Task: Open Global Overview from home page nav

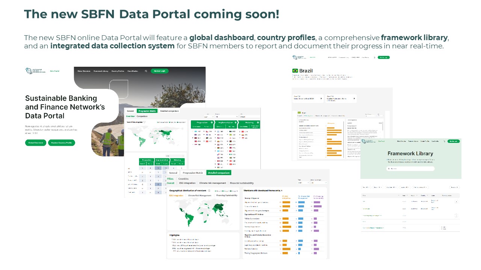Action: tap(84, 71)
